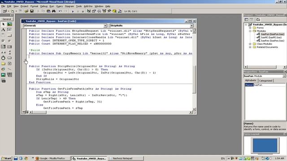Click the Paste toolbar icon

pyautogui.click(x=48, y=11)
